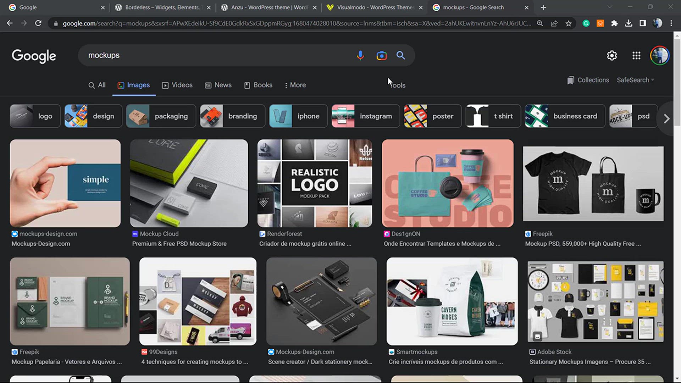Open a new browser tab
Image resolution: width=681 pixels, height=383 pixels.
[543, 7]
